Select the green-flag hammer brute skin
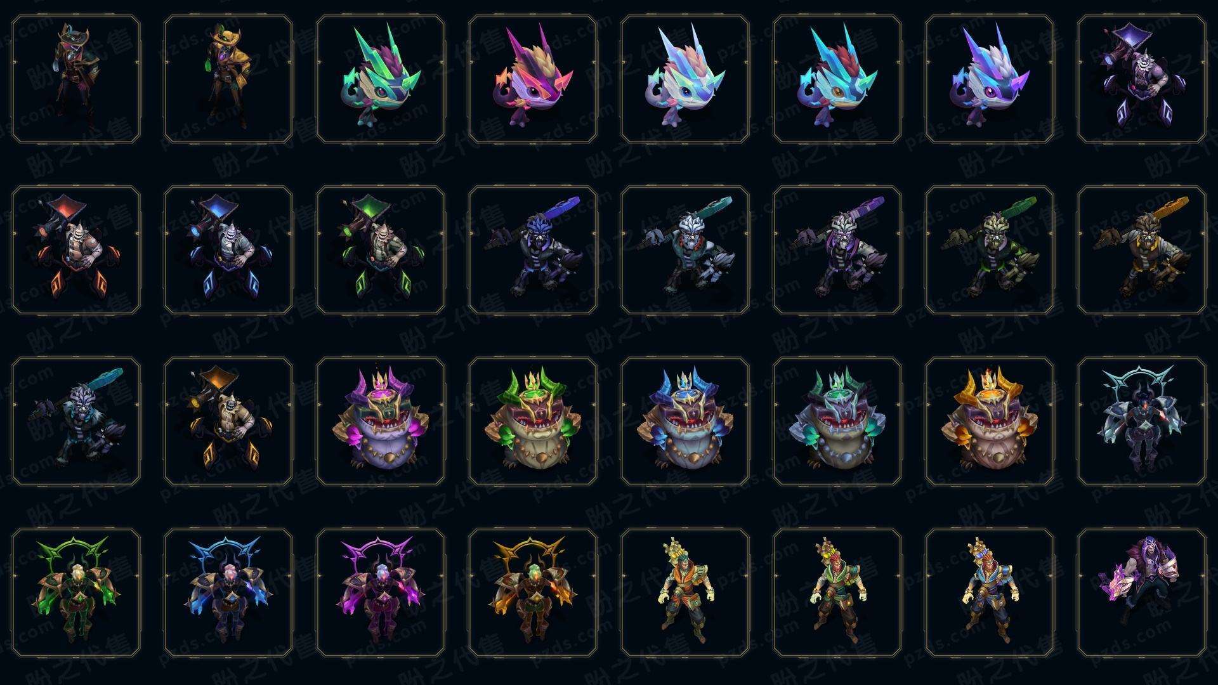 pos(381,250)
